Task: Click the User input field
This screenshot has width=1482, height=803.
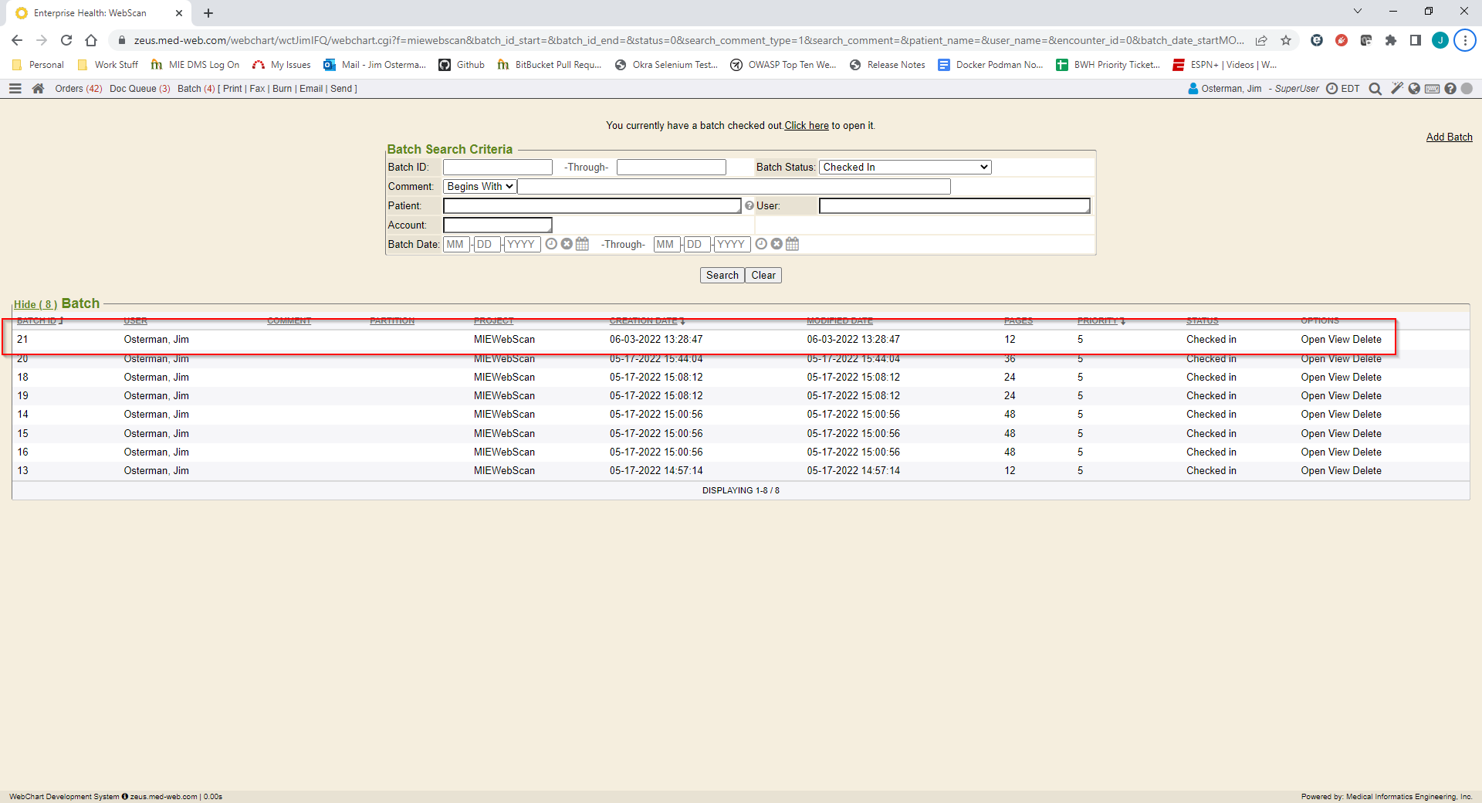Action: [955, 205]
